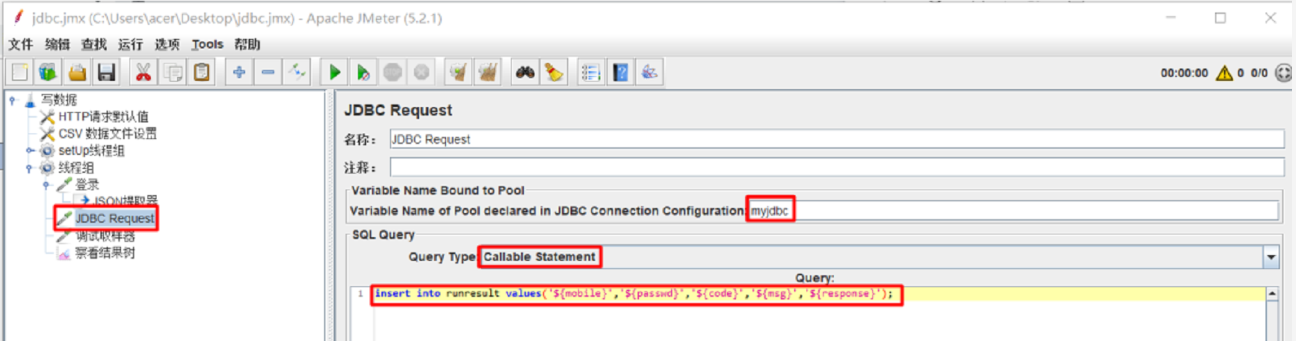Collapse the 登录 sampler node toggle
Image resolution: width=1296 pixels, height=341 pixels.
click(x=46, y=185)
